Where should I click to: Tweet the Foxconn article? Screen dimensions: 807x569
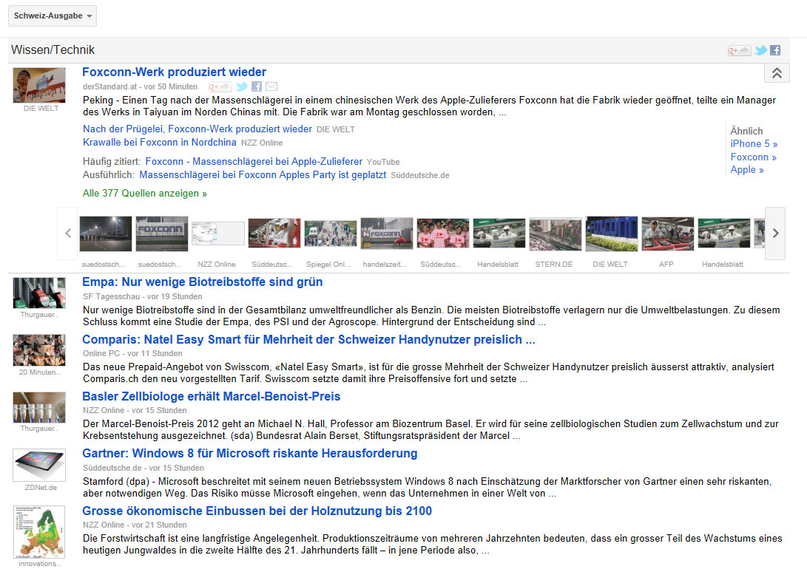coord(241,87)
